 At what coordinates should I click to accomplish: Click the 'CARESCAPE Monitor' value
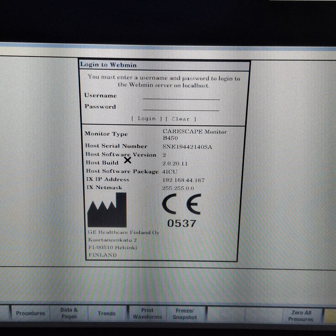194,132
